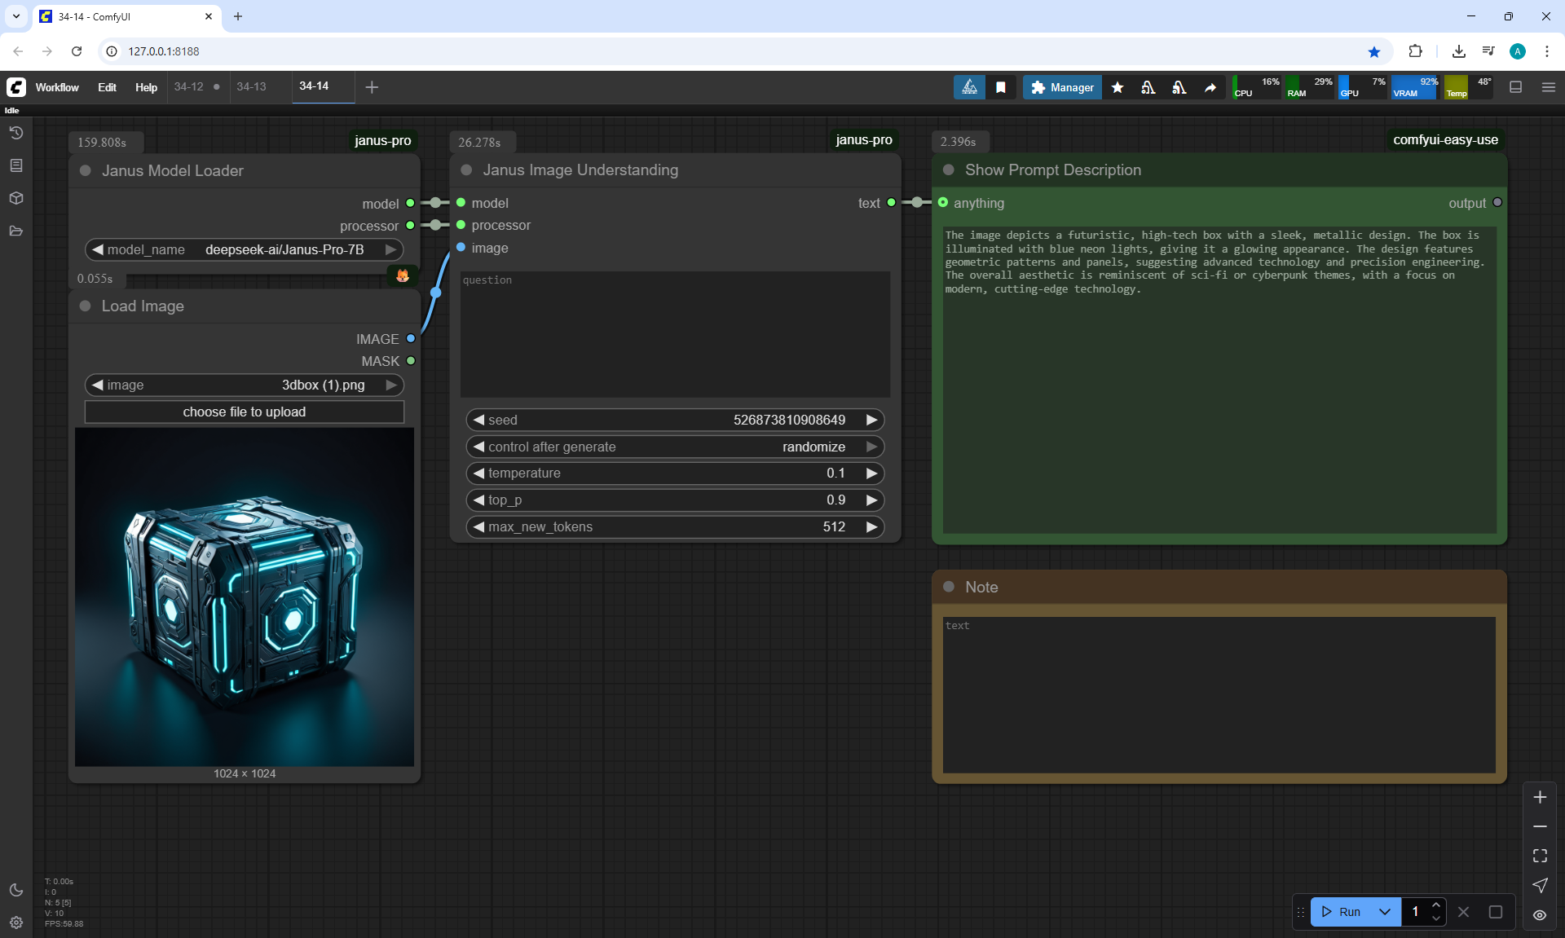The width and height of the screenshot is (1565, 938).
Task: Expand the Run button dropdown arrow
Action: (x=1384, y=912)
